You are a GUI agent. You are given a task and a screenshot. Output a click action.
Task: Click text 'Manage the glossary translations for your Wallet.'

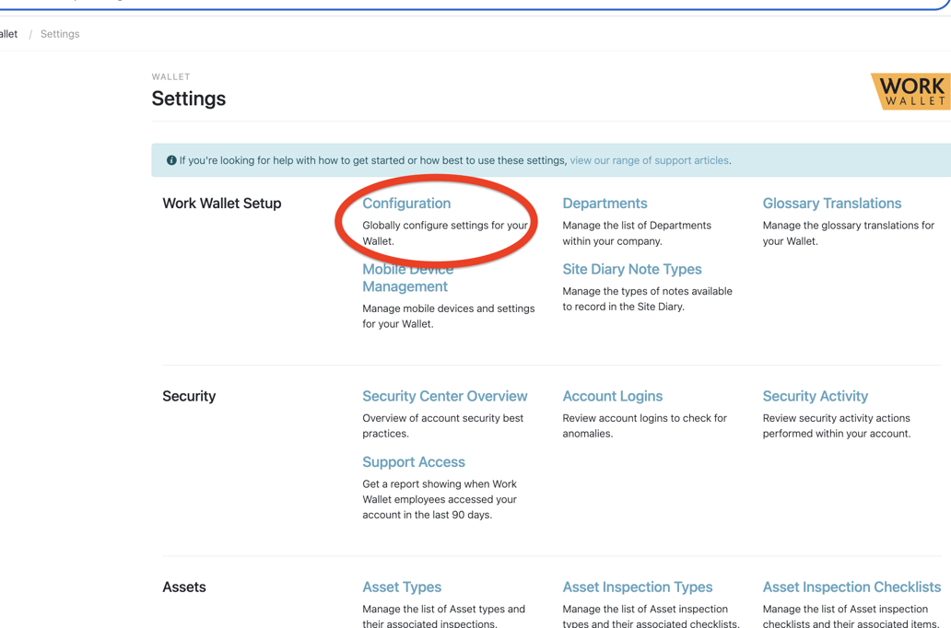(x=849, y=233)
